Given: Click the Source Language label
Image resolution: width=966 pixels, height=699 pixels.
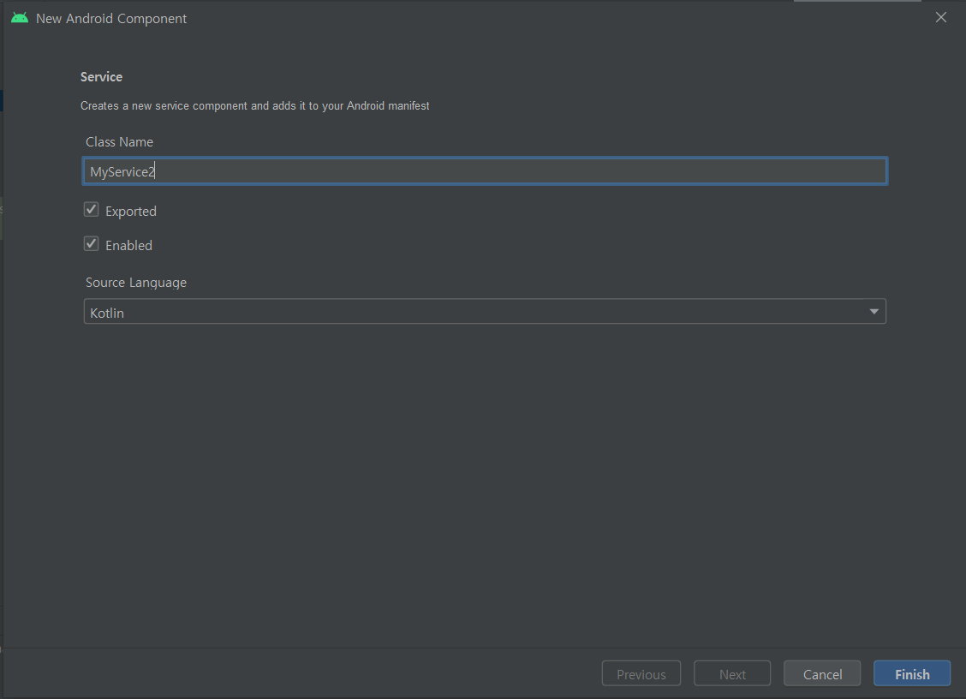Looking at the screenshot, I should 136,283.
